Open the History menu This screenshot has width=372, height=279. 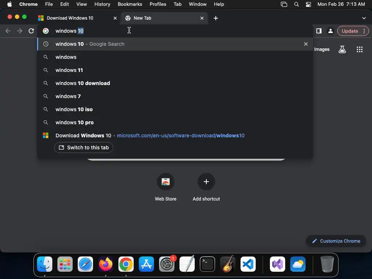pos(102,4)
